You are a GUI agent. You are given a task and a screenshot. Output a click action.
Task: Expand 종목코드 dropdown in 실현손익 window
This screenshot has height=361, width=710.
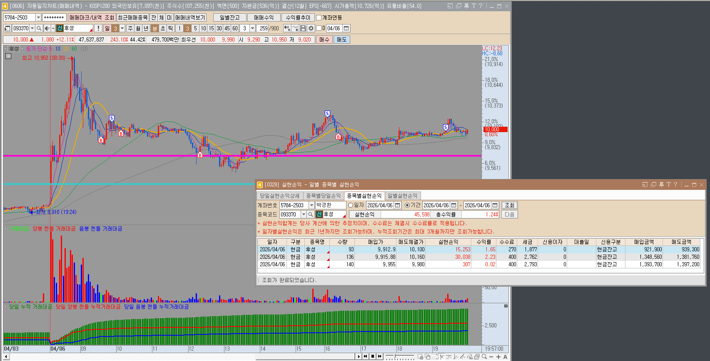tap(304, 214)
